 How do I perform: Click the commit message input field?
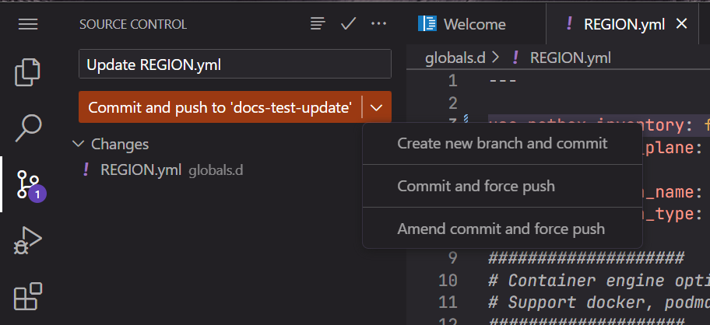coord(234,65)
